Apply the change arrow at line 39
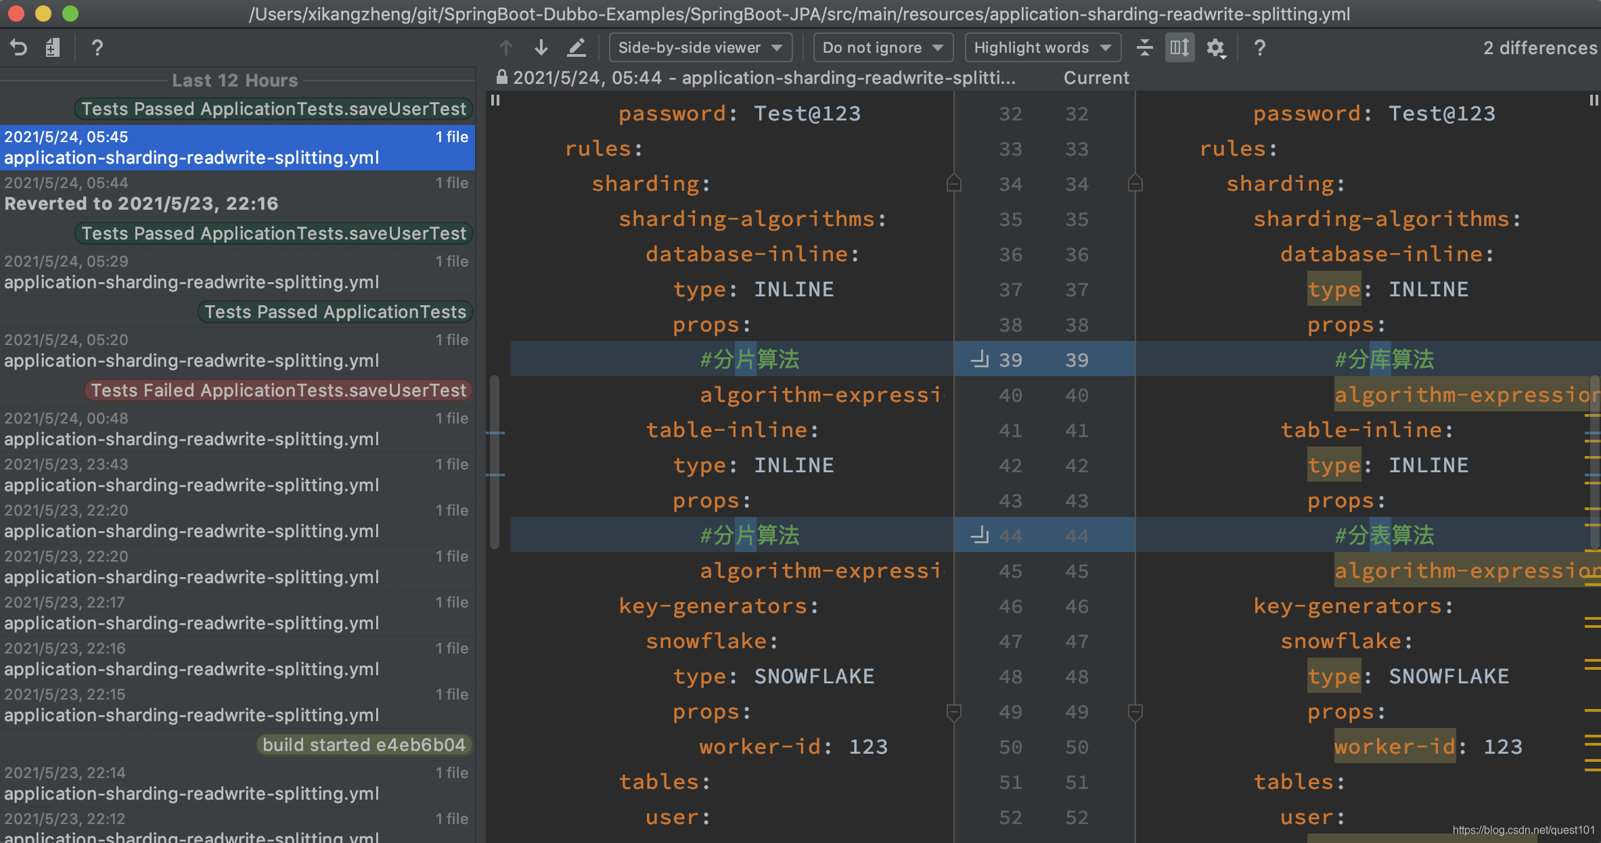The width and height of the screenshot is (1601, 843). [x=980, y=359]
